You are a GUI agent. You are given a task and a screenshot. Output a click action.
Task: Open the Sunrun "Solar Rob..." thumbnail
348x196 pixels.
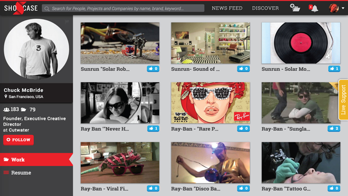pyautogui.click(x=120, y=43)
